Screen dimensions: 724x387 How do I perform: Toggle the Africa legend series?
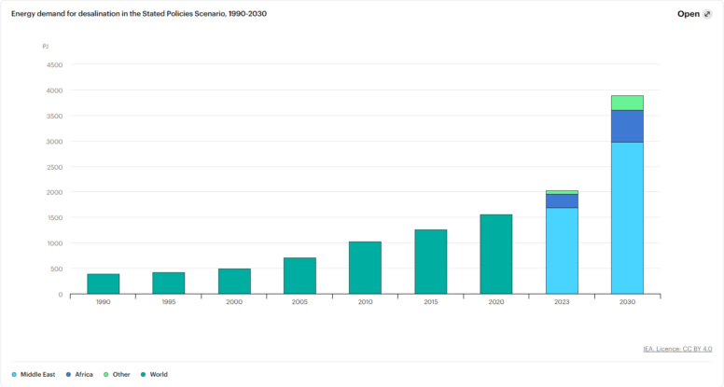tap(82, 374)
